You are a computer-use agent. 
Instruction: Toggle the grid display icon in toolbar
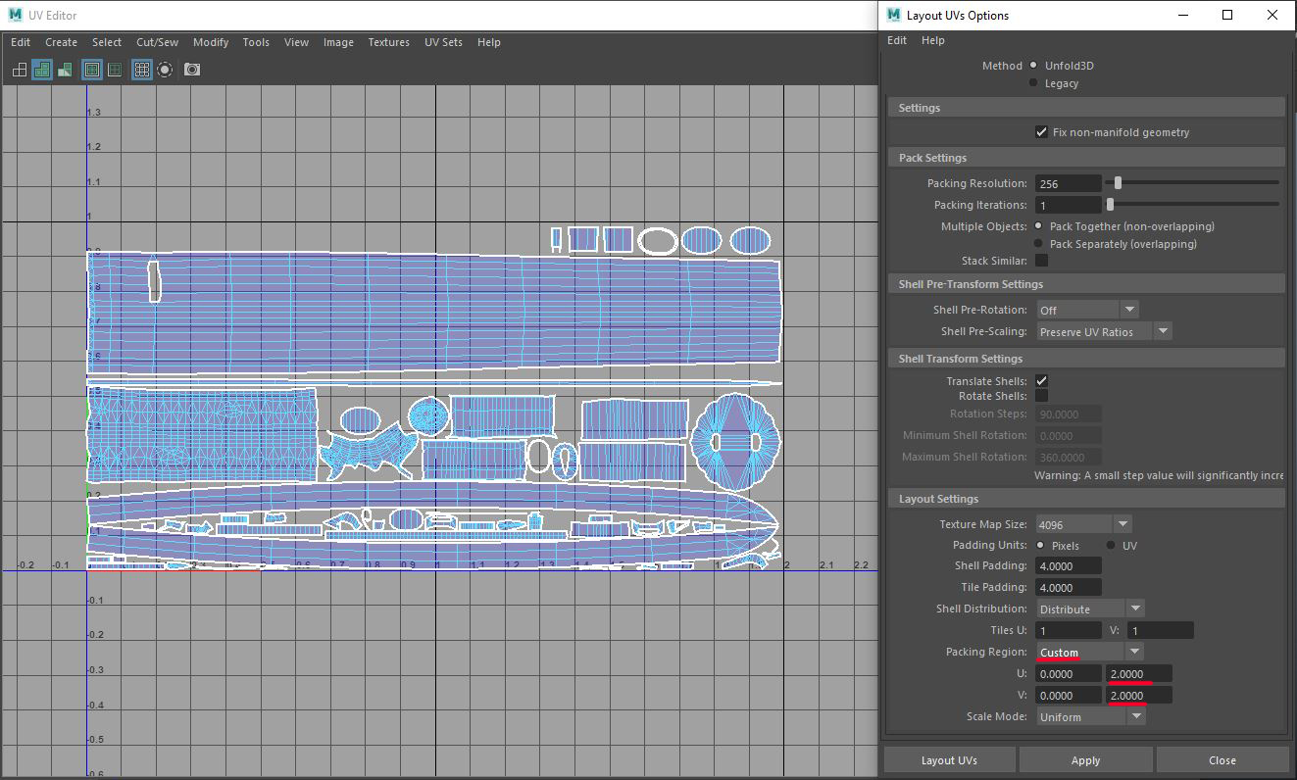coord(141,70)
